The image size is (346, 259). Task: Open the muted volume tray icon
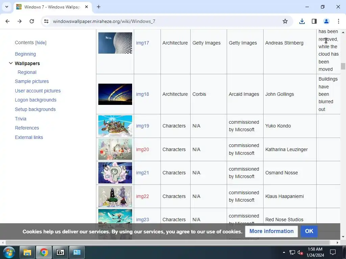click(300, 252)
